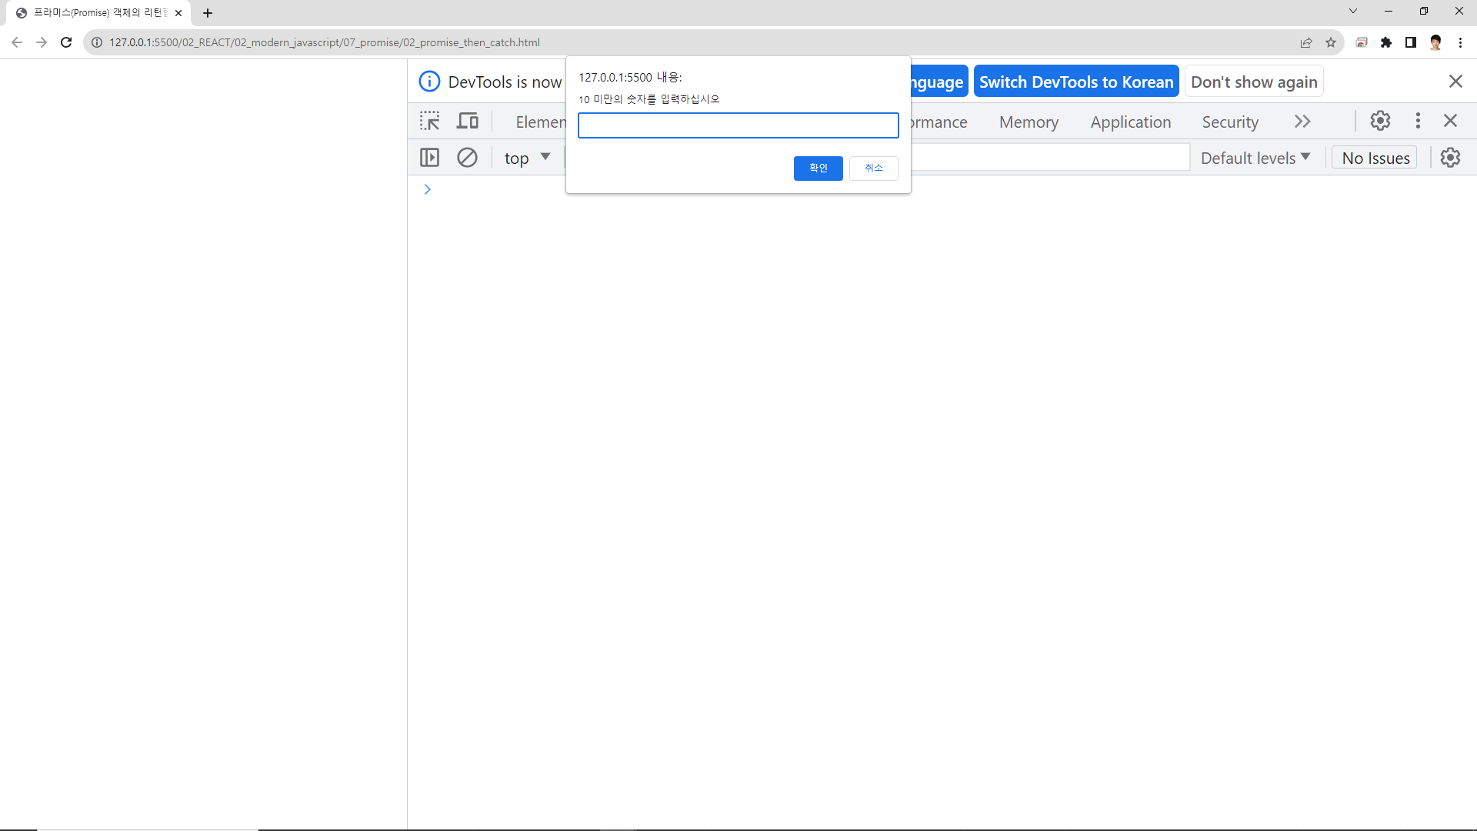Click the browser extensions puzzle icon

pos(1386,42)
